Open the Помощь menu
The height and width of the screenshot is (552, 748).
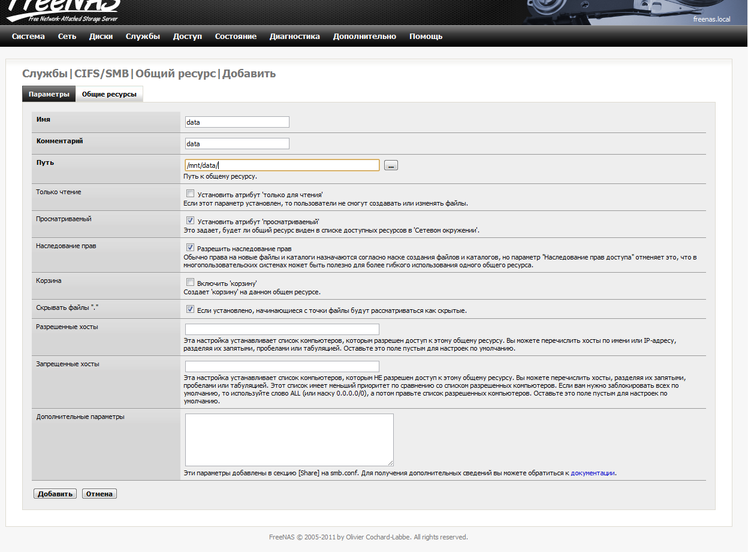point(426,37)
